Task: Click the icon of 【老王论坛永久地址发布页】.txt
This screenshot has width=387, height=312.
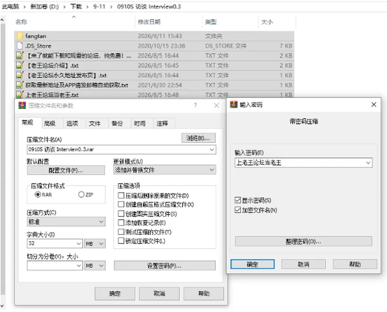Action: [20, 75]
